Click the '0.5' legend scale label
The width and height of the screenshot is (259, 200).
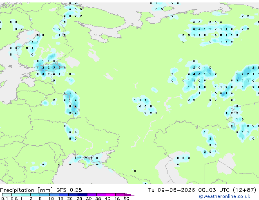(14, 198)
